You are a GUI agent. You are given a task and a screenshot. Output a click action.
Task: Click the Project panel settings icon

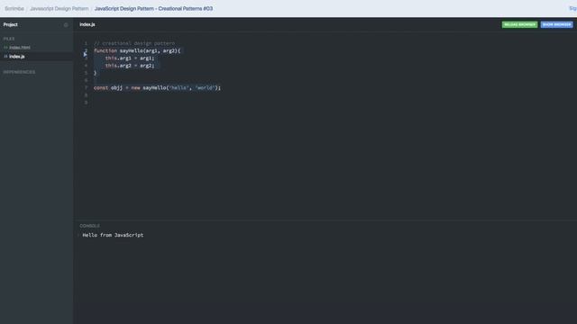click(x=66, y=25)
